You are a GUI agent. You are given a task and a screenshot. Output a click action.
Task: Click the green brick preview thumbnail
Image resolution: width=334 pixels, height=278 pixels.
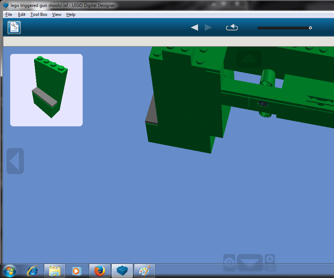click(x=46, y=90)
